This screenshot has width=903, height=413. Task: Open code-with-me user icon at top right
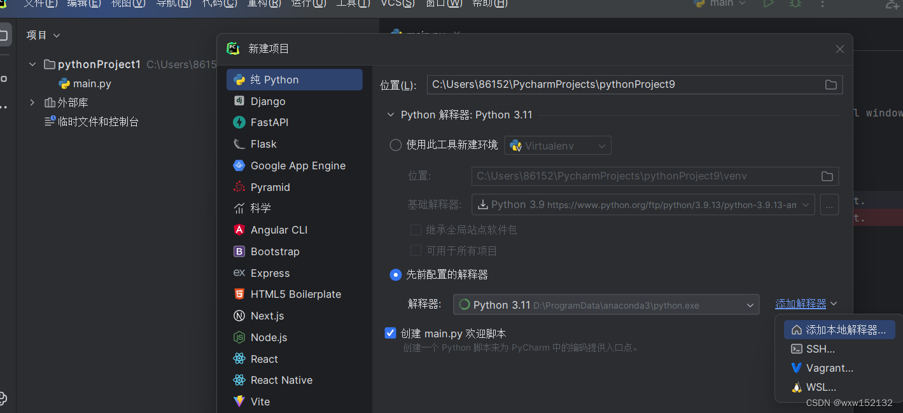point(894,3)
